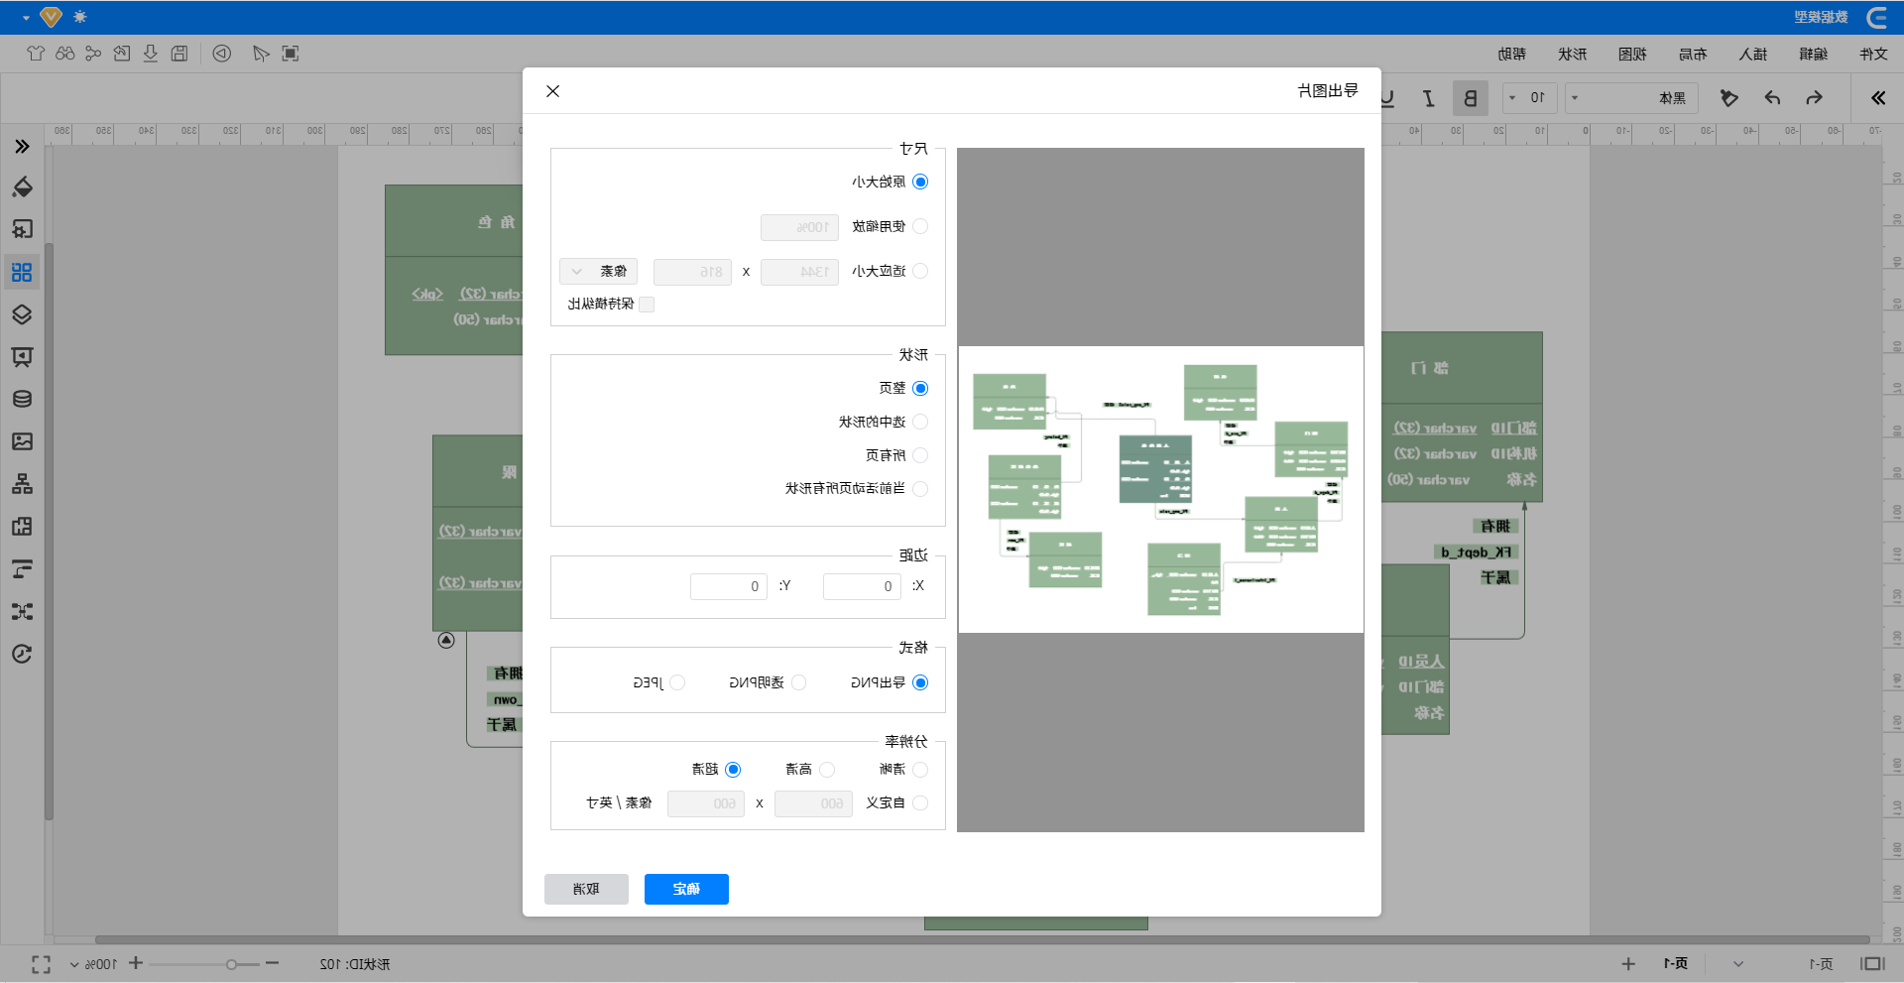
Task: Select 所有页 all pages radio
Action: [x=920, y=455]
